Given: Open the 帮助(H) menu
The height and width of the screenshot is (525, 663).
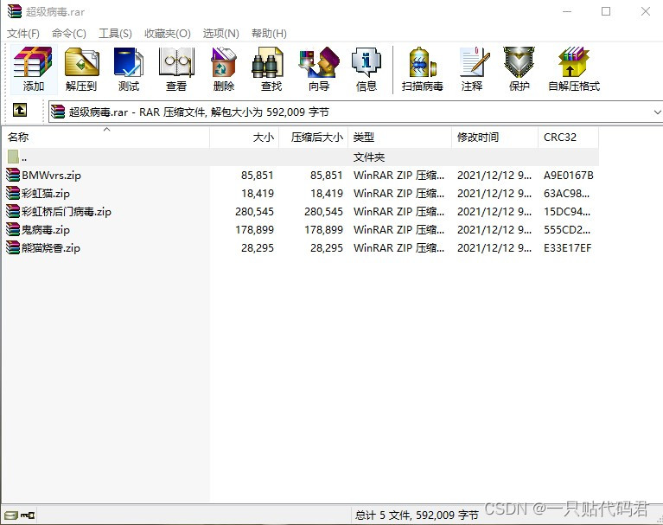Looking at the screenshot, I should (269, 34).
